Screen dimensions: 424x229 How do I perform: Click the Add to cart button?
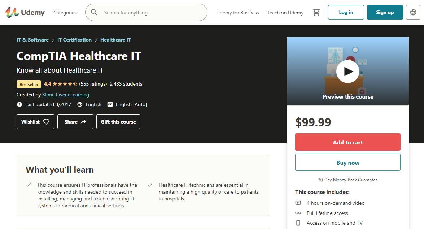pos(347,142)
